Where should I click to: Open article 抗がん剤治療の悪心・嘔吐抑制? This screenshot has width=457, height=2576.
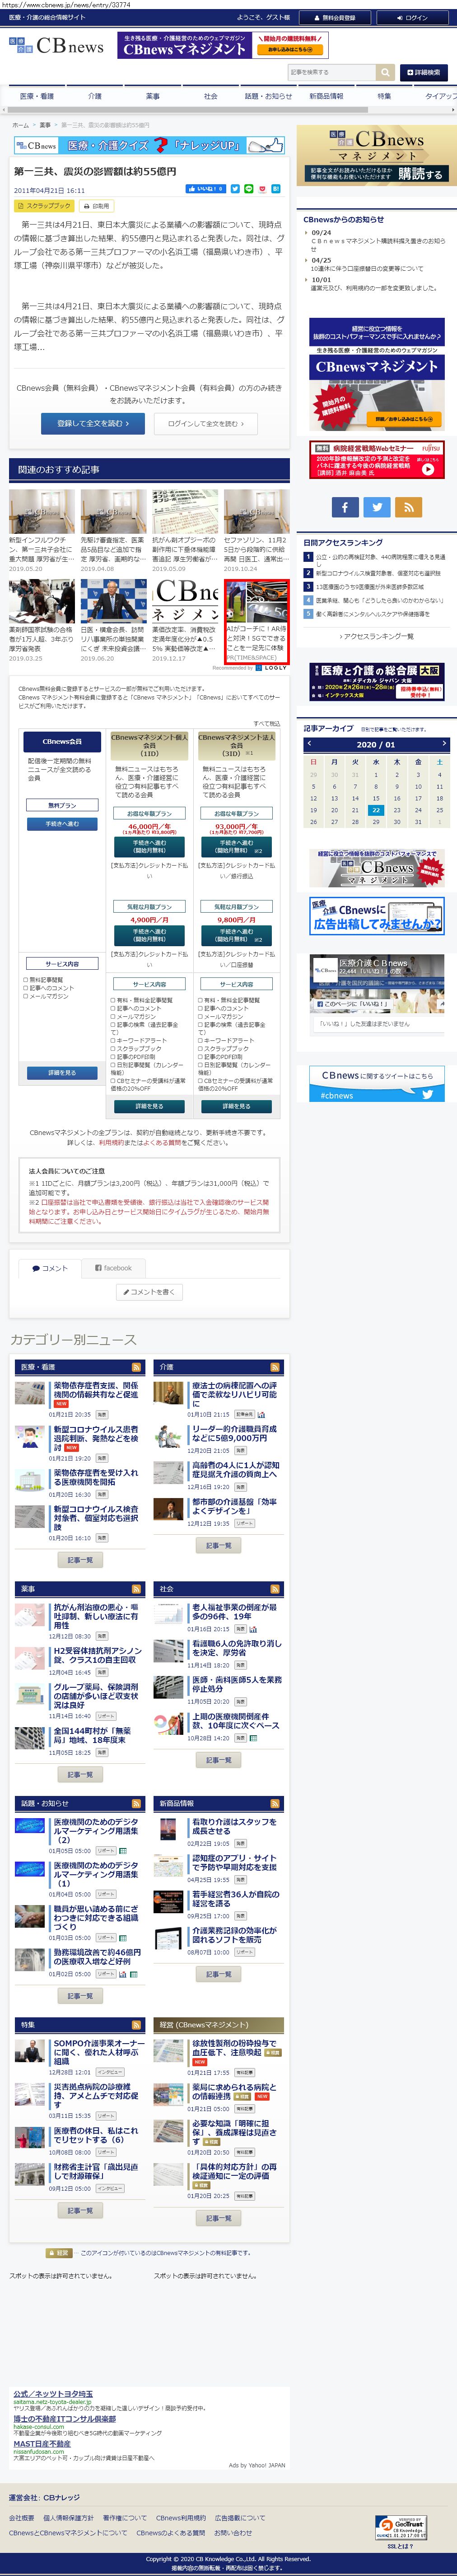click(x=96, y=1616)
